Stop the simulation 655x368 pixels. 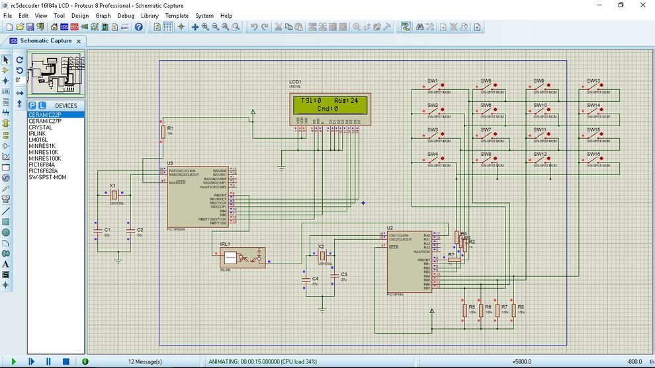tap(65, 361)
